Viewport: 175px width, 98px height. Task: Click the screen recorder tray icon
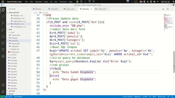[141, 2]
